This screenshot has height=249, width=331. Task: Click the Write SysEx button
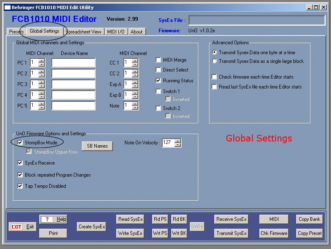(130, 233)
